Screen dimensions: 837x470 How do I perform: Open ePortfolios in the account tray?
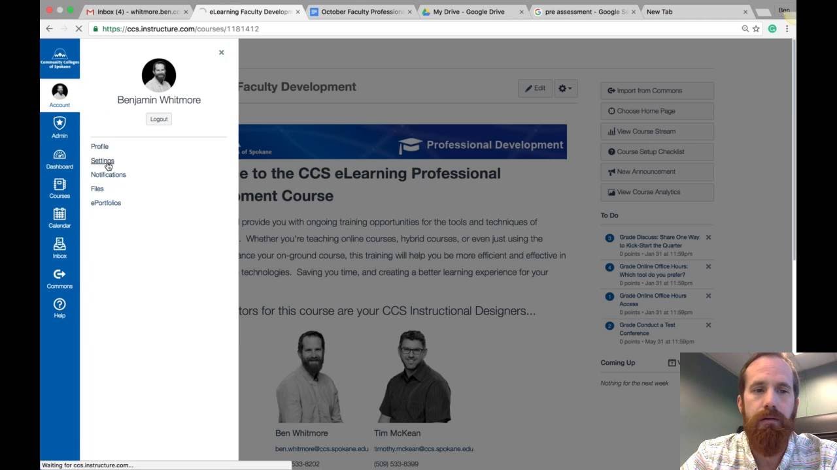(106, 202)
